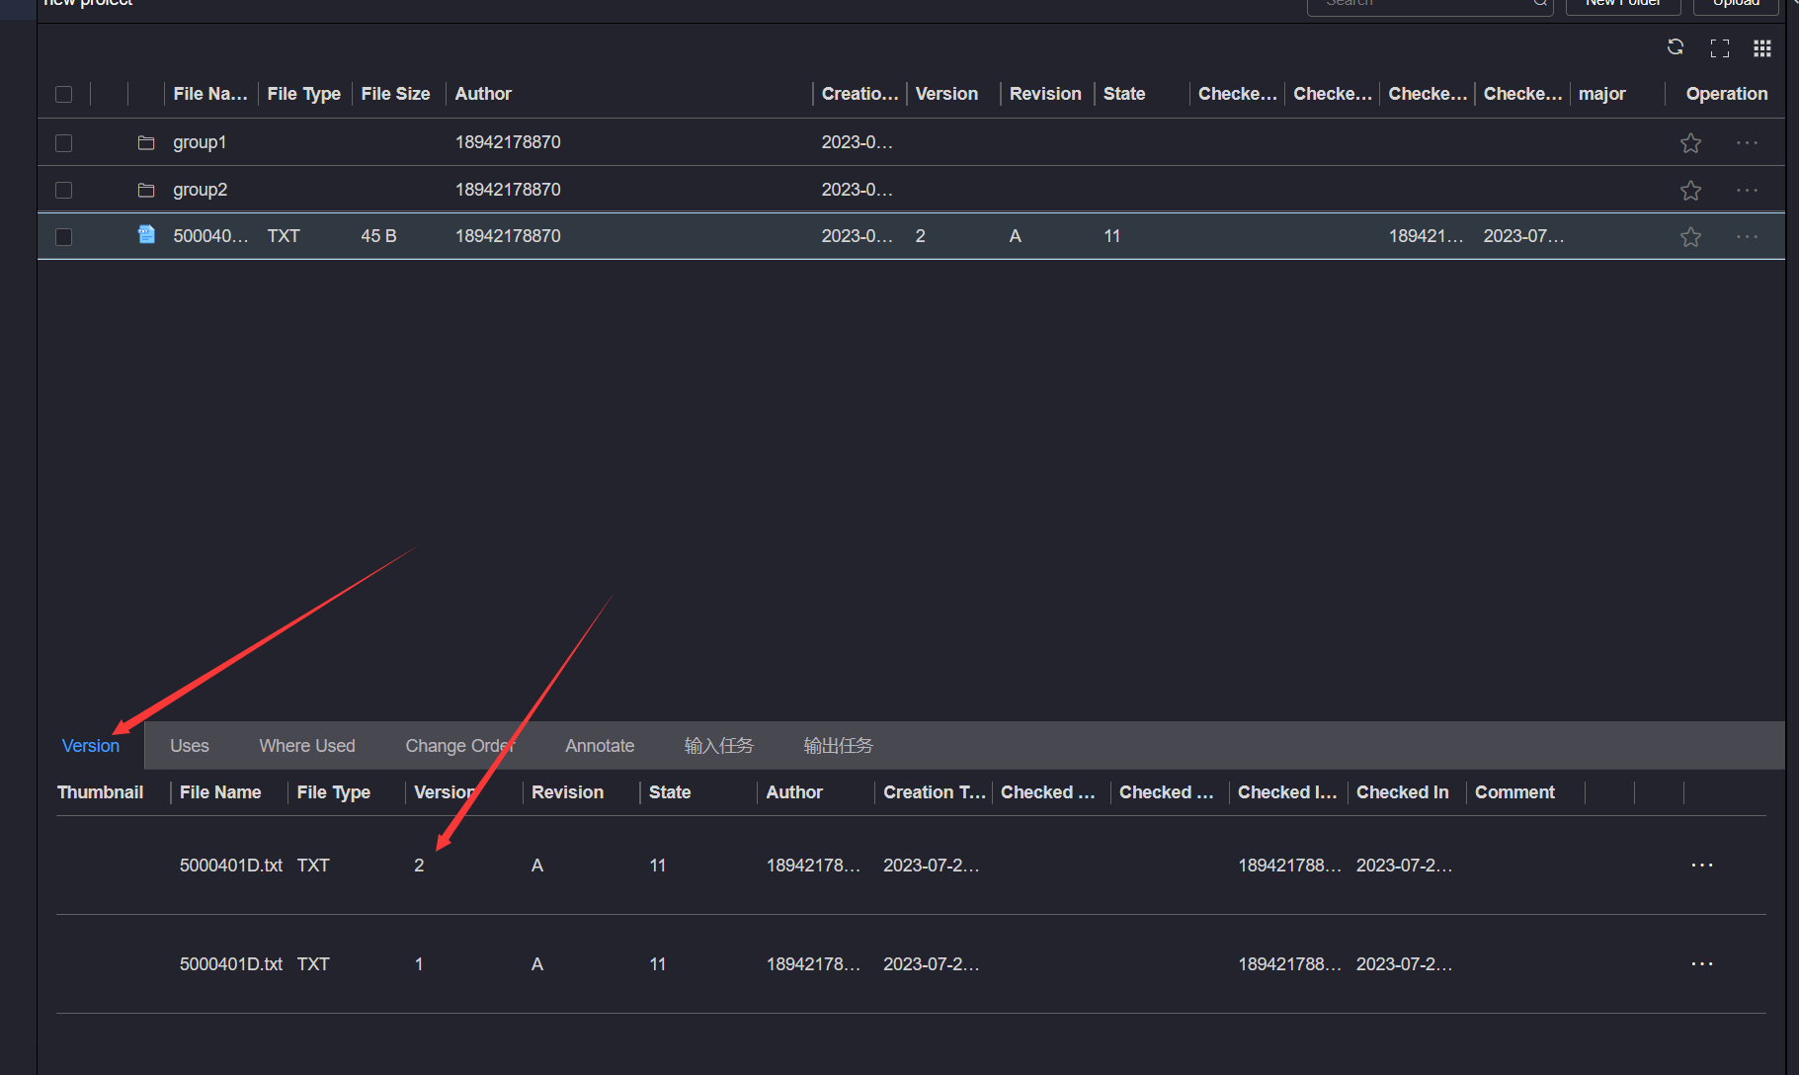This screenshot has width=1799, height=1075.
Task: Click the group2 folder icon
Action: pyautogui.click(x=146, y=190)
